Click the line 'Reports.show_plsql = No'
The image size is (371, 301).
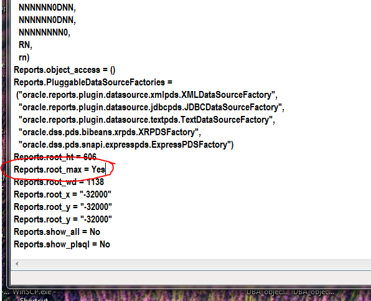[x=62, y=244]
